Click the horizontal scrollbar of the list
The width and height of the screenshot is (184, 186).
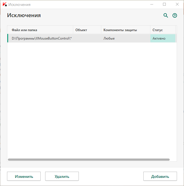(89, 160)
